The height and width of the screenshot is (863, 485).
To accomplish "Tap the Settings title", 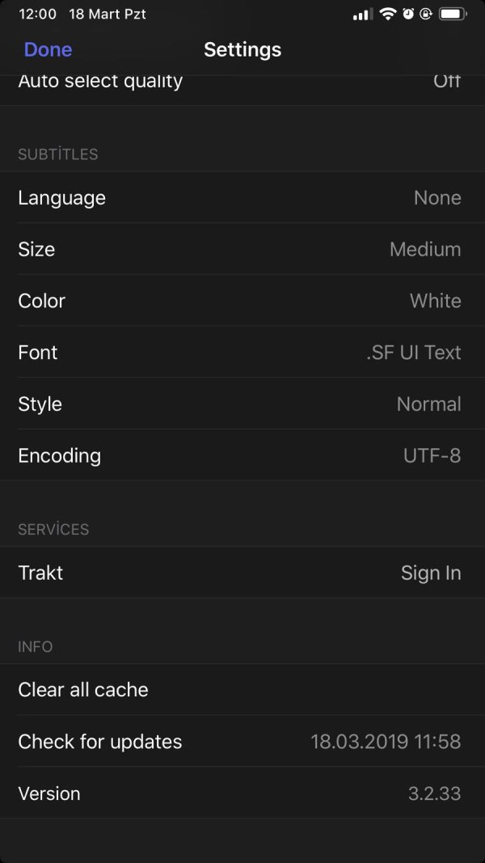I will pyautogui.click(x=242, y=49).
